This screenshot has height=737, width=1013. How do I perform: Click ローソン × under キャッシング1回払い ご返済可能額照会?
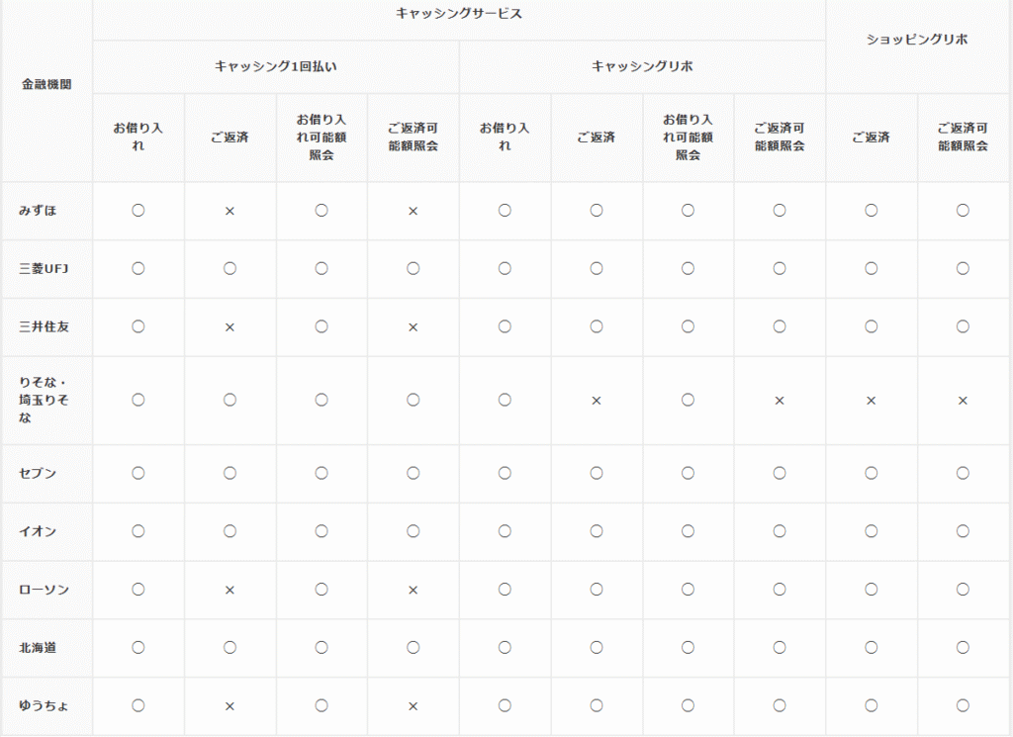tap(414, 591)
